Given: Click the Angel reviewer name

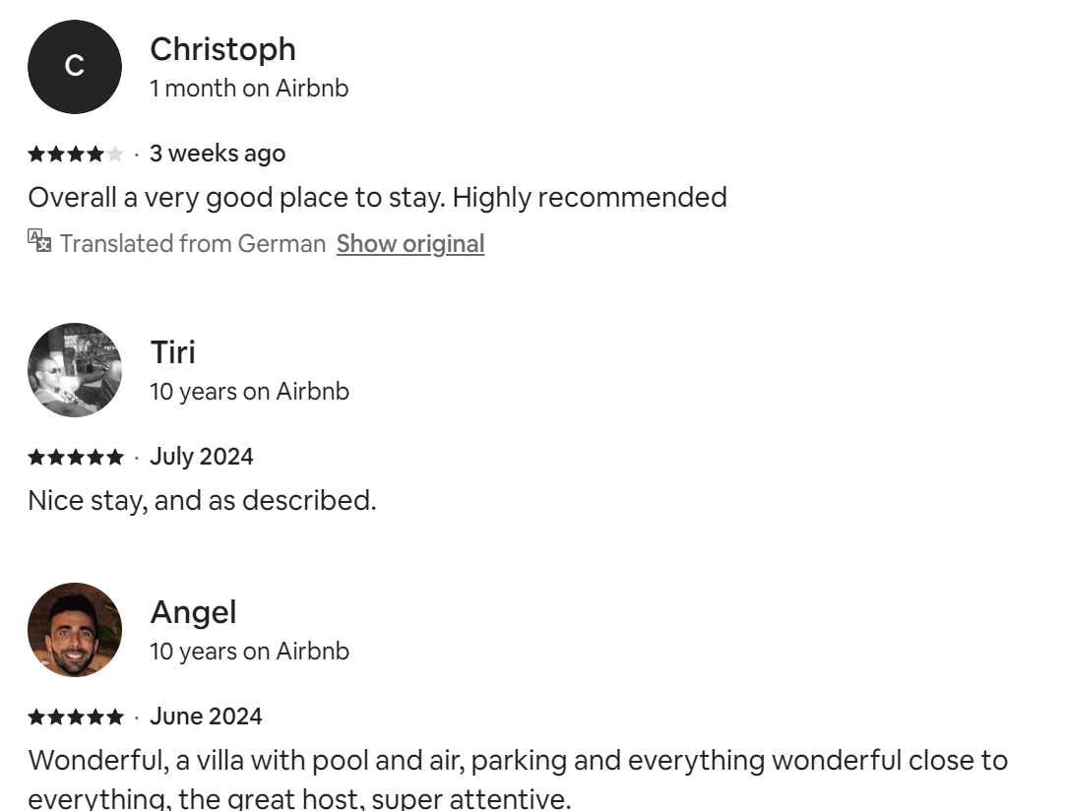Looking at the screenshot, I should pos(193,612).
